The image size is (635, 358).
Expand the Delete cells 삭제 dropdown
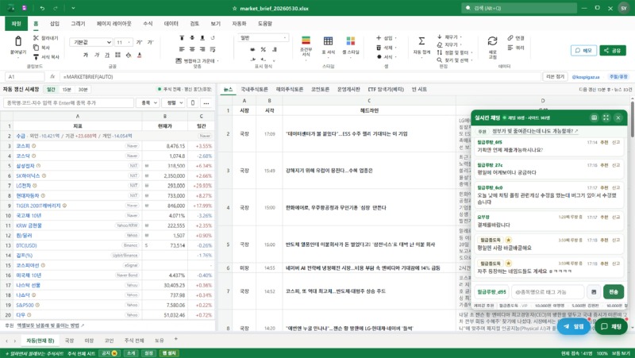[x=387, y=48]
